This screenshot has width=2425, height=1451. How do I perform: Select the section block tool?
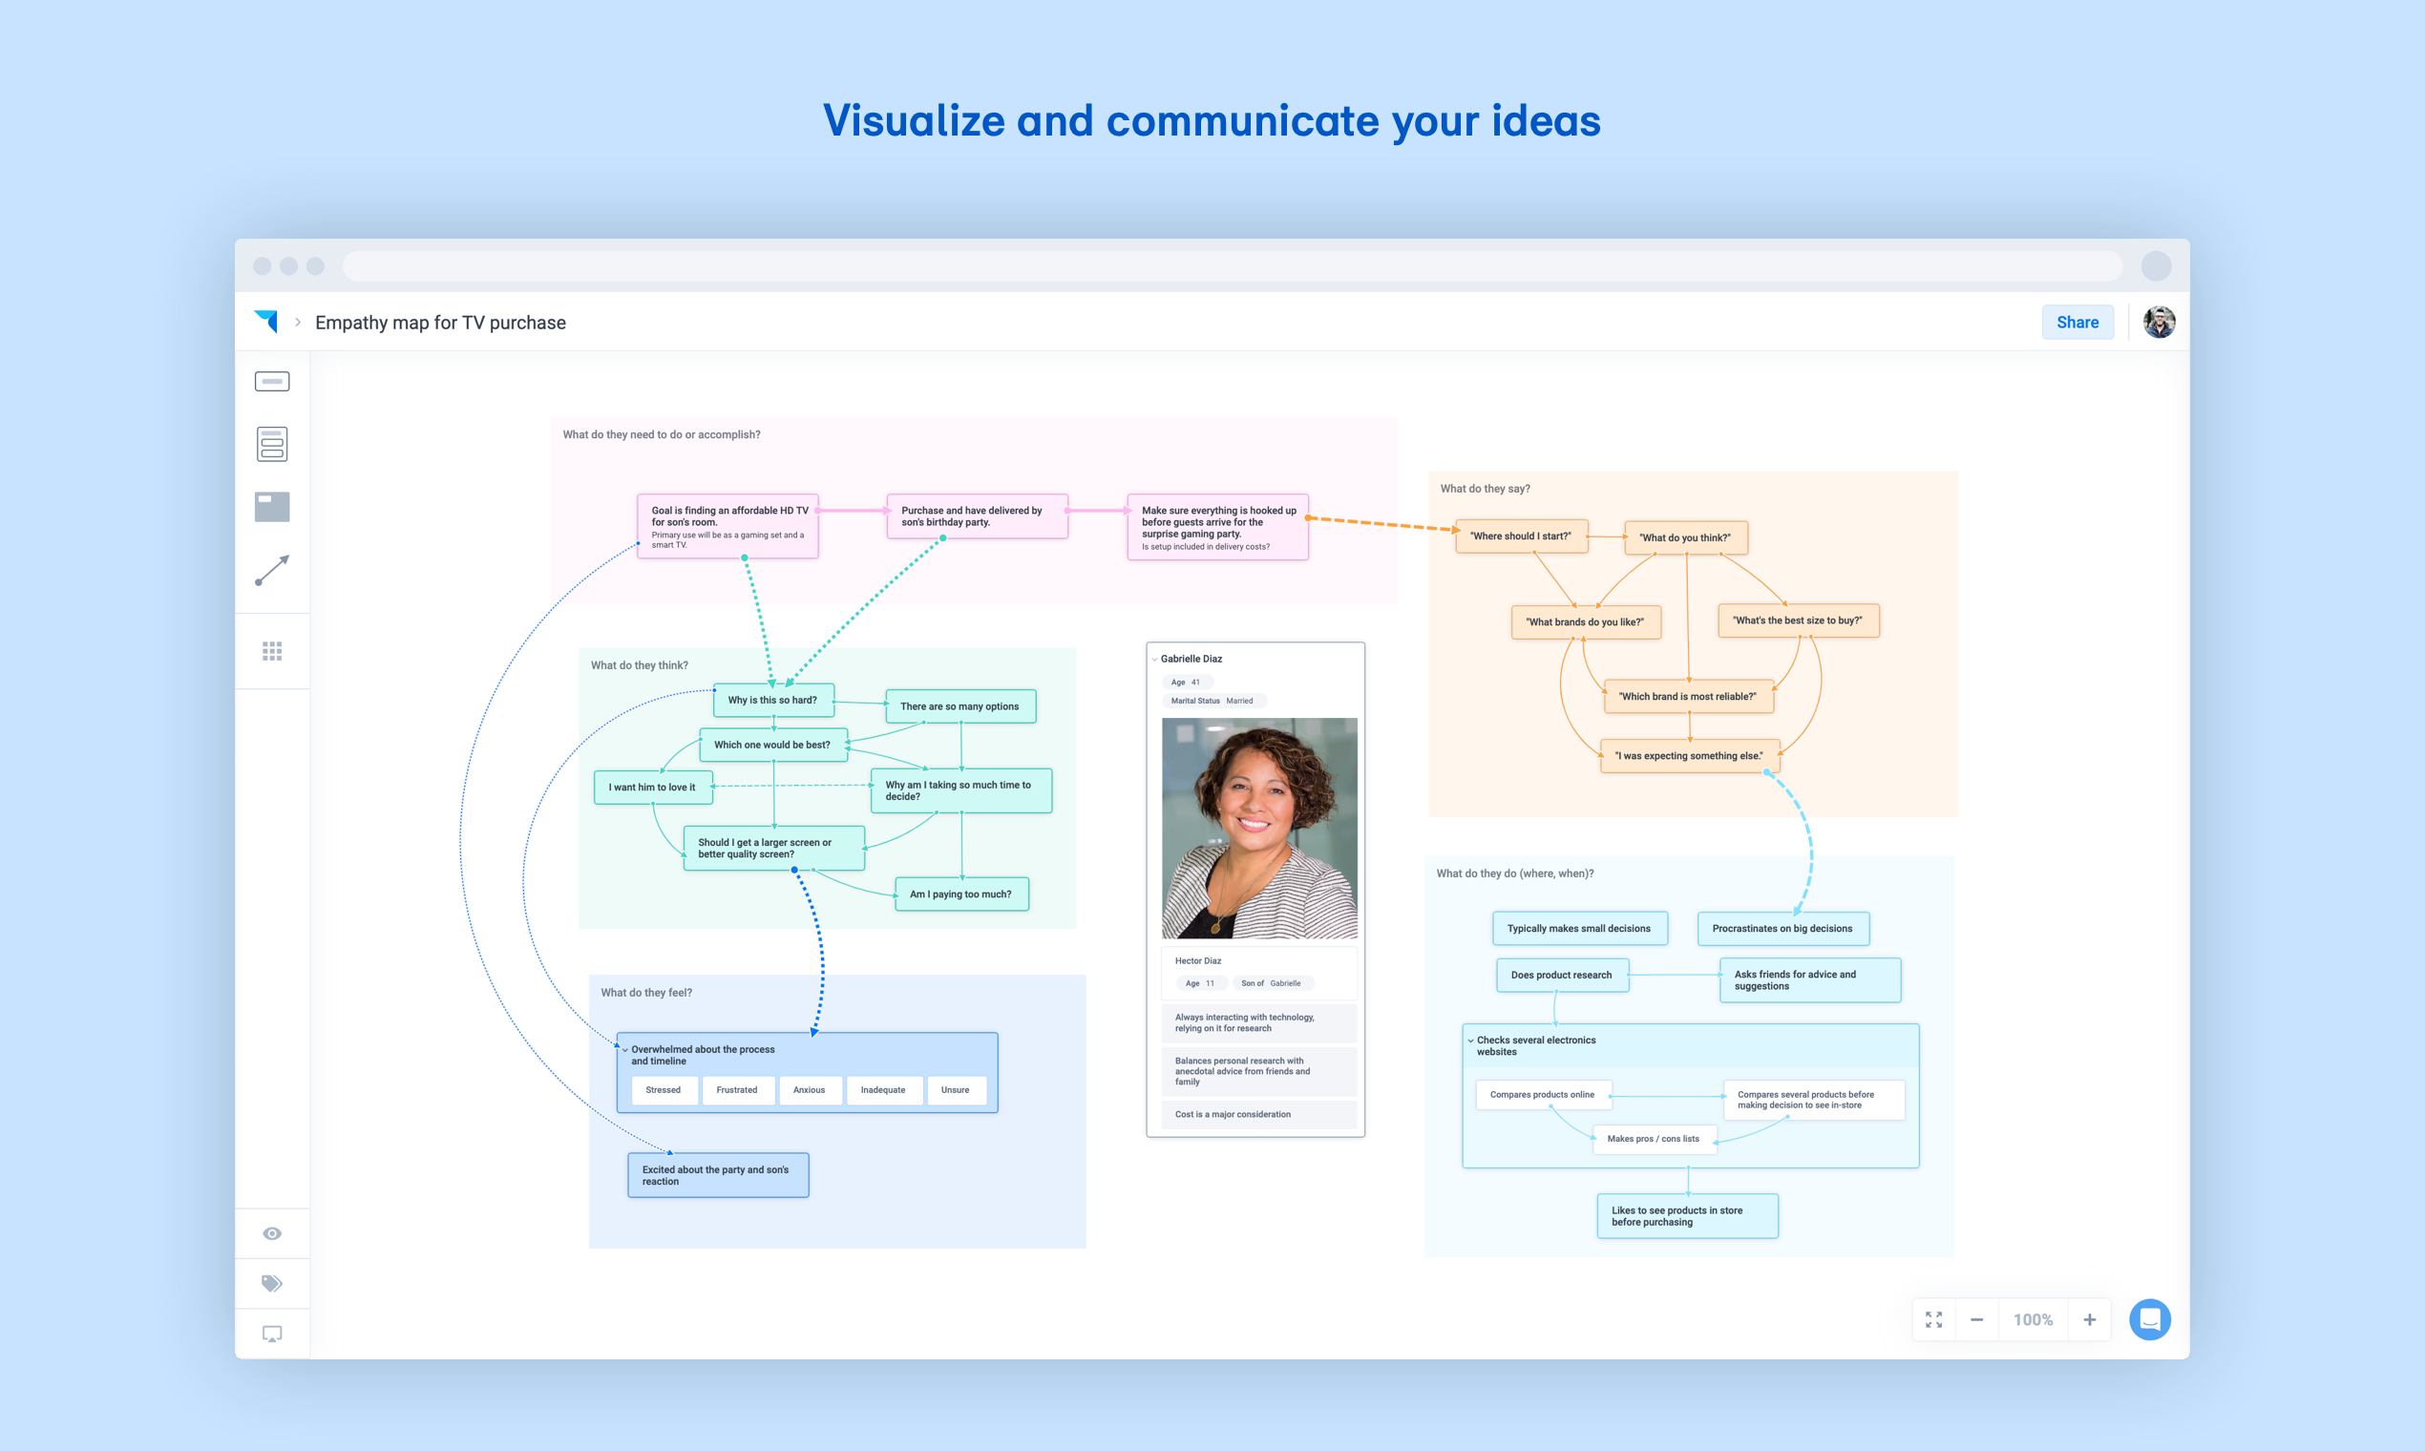(272, 507)
